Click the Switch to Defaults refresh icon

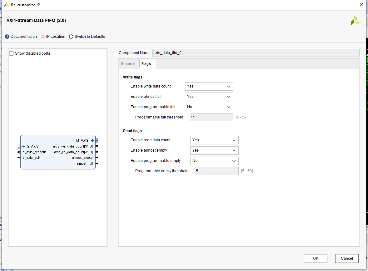[x=71, y=37]
